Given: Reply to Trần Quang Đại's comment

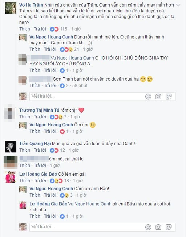Looking at the screenshot, I should [x=40, y=150].
